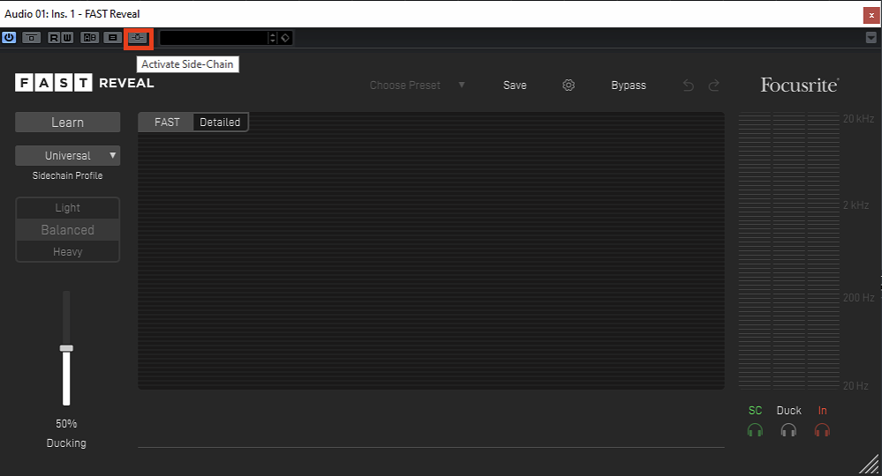
Task: Select the Light ducking mode
Action: point(67,208)
